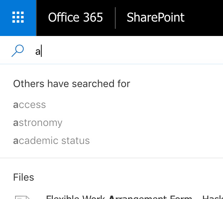The width and height of the screenshot is (223, 199).
Task: Open the first result under Files
Action: pyautogui.click(x=134, y=197)
